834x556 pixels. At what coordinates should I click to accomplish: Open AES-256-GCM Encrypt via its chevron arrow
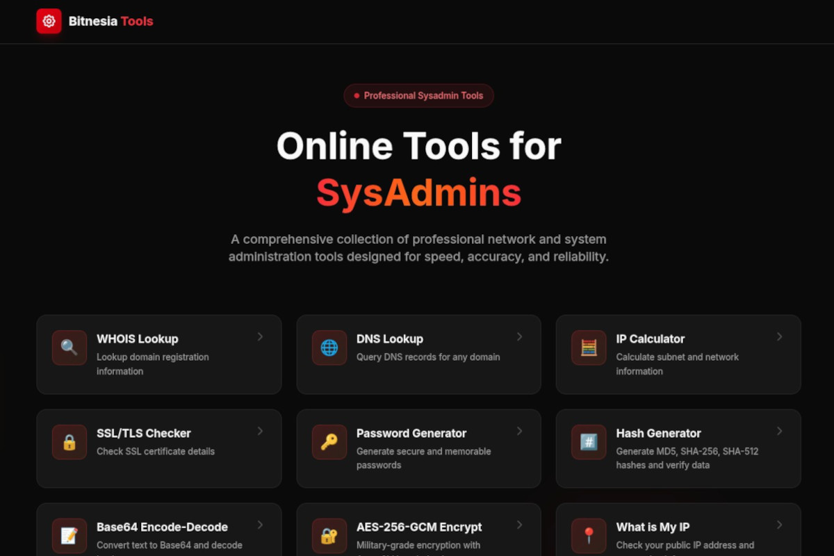[520, 525]
